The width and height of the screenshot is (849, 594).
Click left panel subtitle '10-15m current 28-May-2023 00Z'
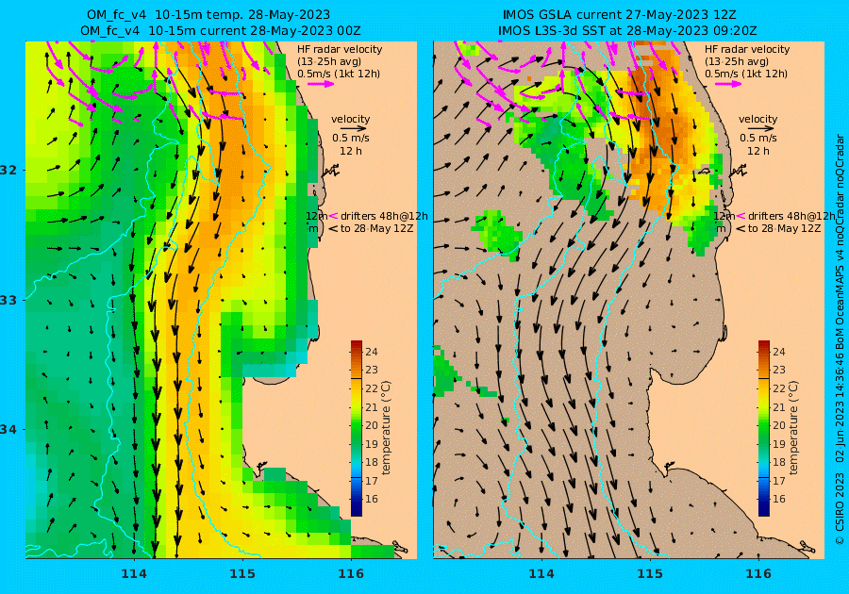coord(255,31)
